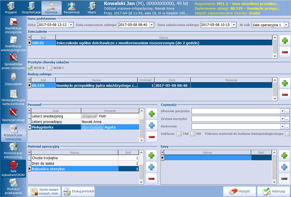Viewport: 291px width, 197px height.
Task: Expand the Nr sali dropdown
Action: pyautogui.click(x=286, y=25)
